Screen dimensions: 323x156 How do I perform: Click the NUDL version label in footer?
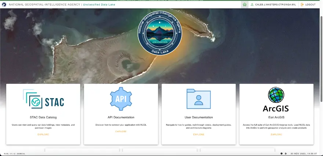tap(14, 153)
